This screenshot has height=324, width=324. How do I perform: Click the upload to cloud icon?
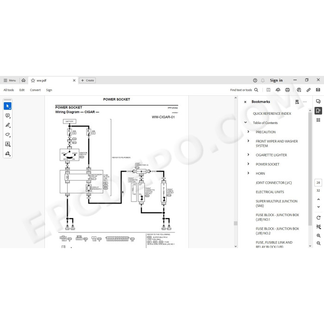tap(278, 90)
